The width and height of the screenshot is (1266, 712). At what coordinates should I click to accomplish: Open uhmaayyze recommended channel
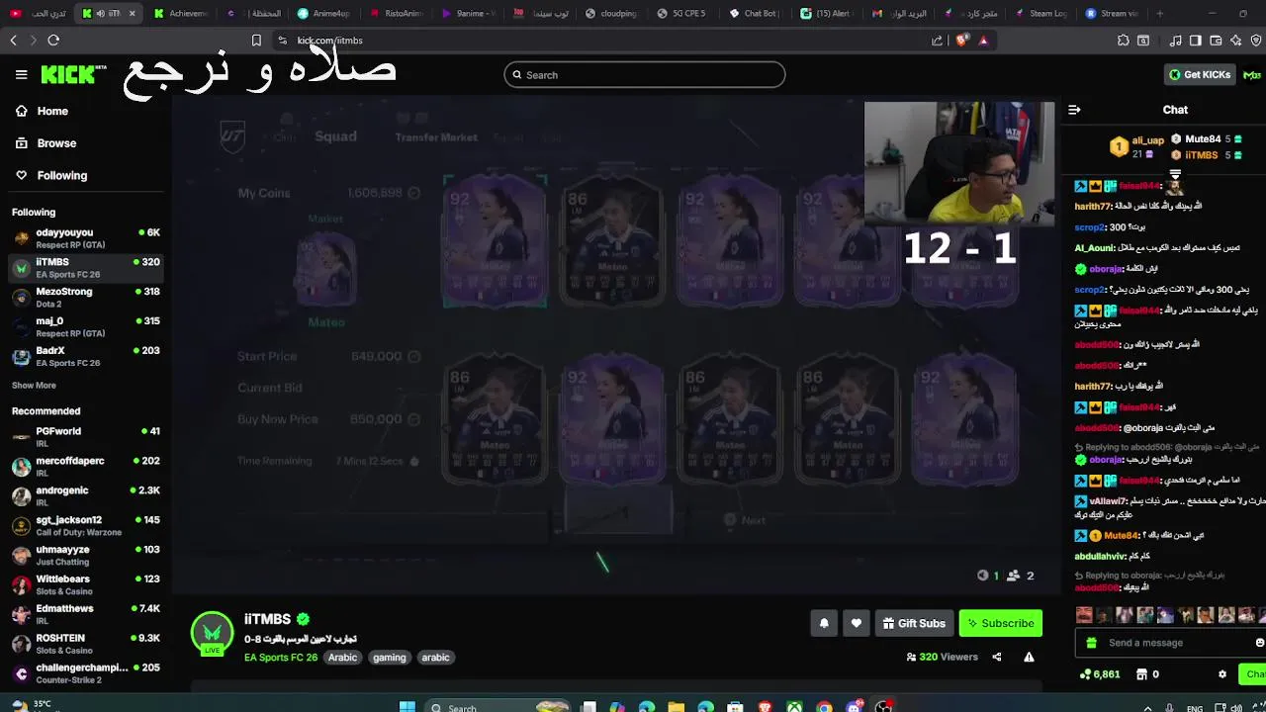(x=85, y=555)
